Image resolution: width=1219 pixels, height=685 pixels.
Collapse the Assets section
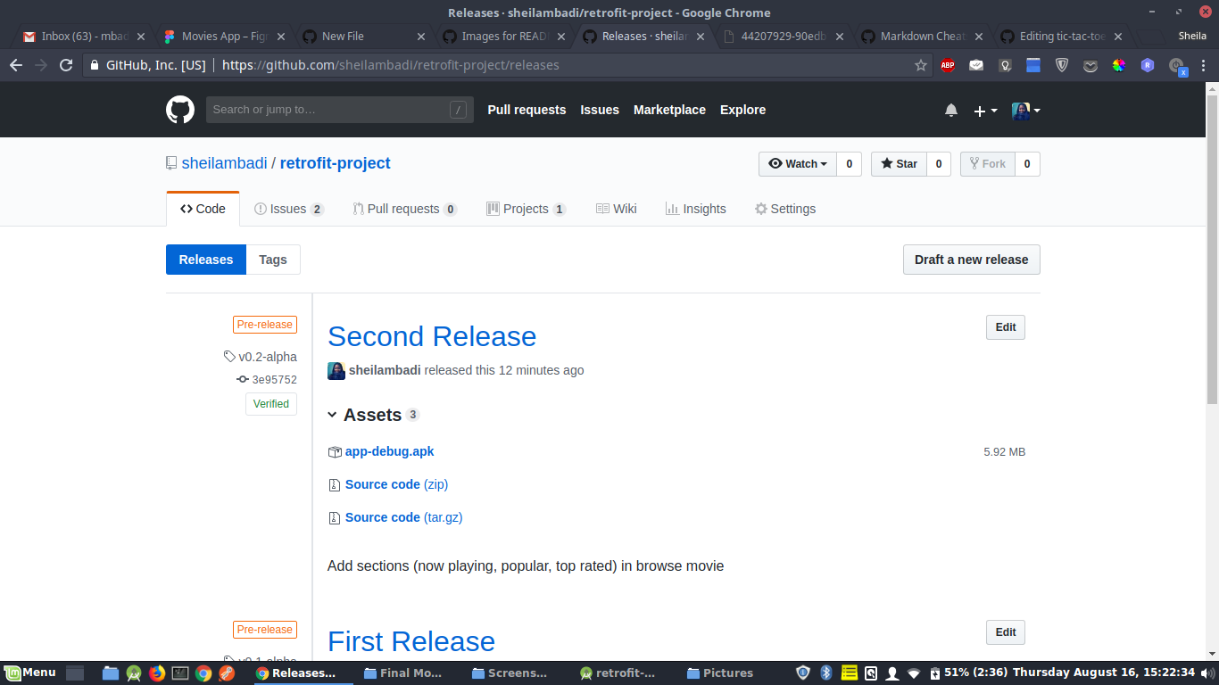pos(333,414)
